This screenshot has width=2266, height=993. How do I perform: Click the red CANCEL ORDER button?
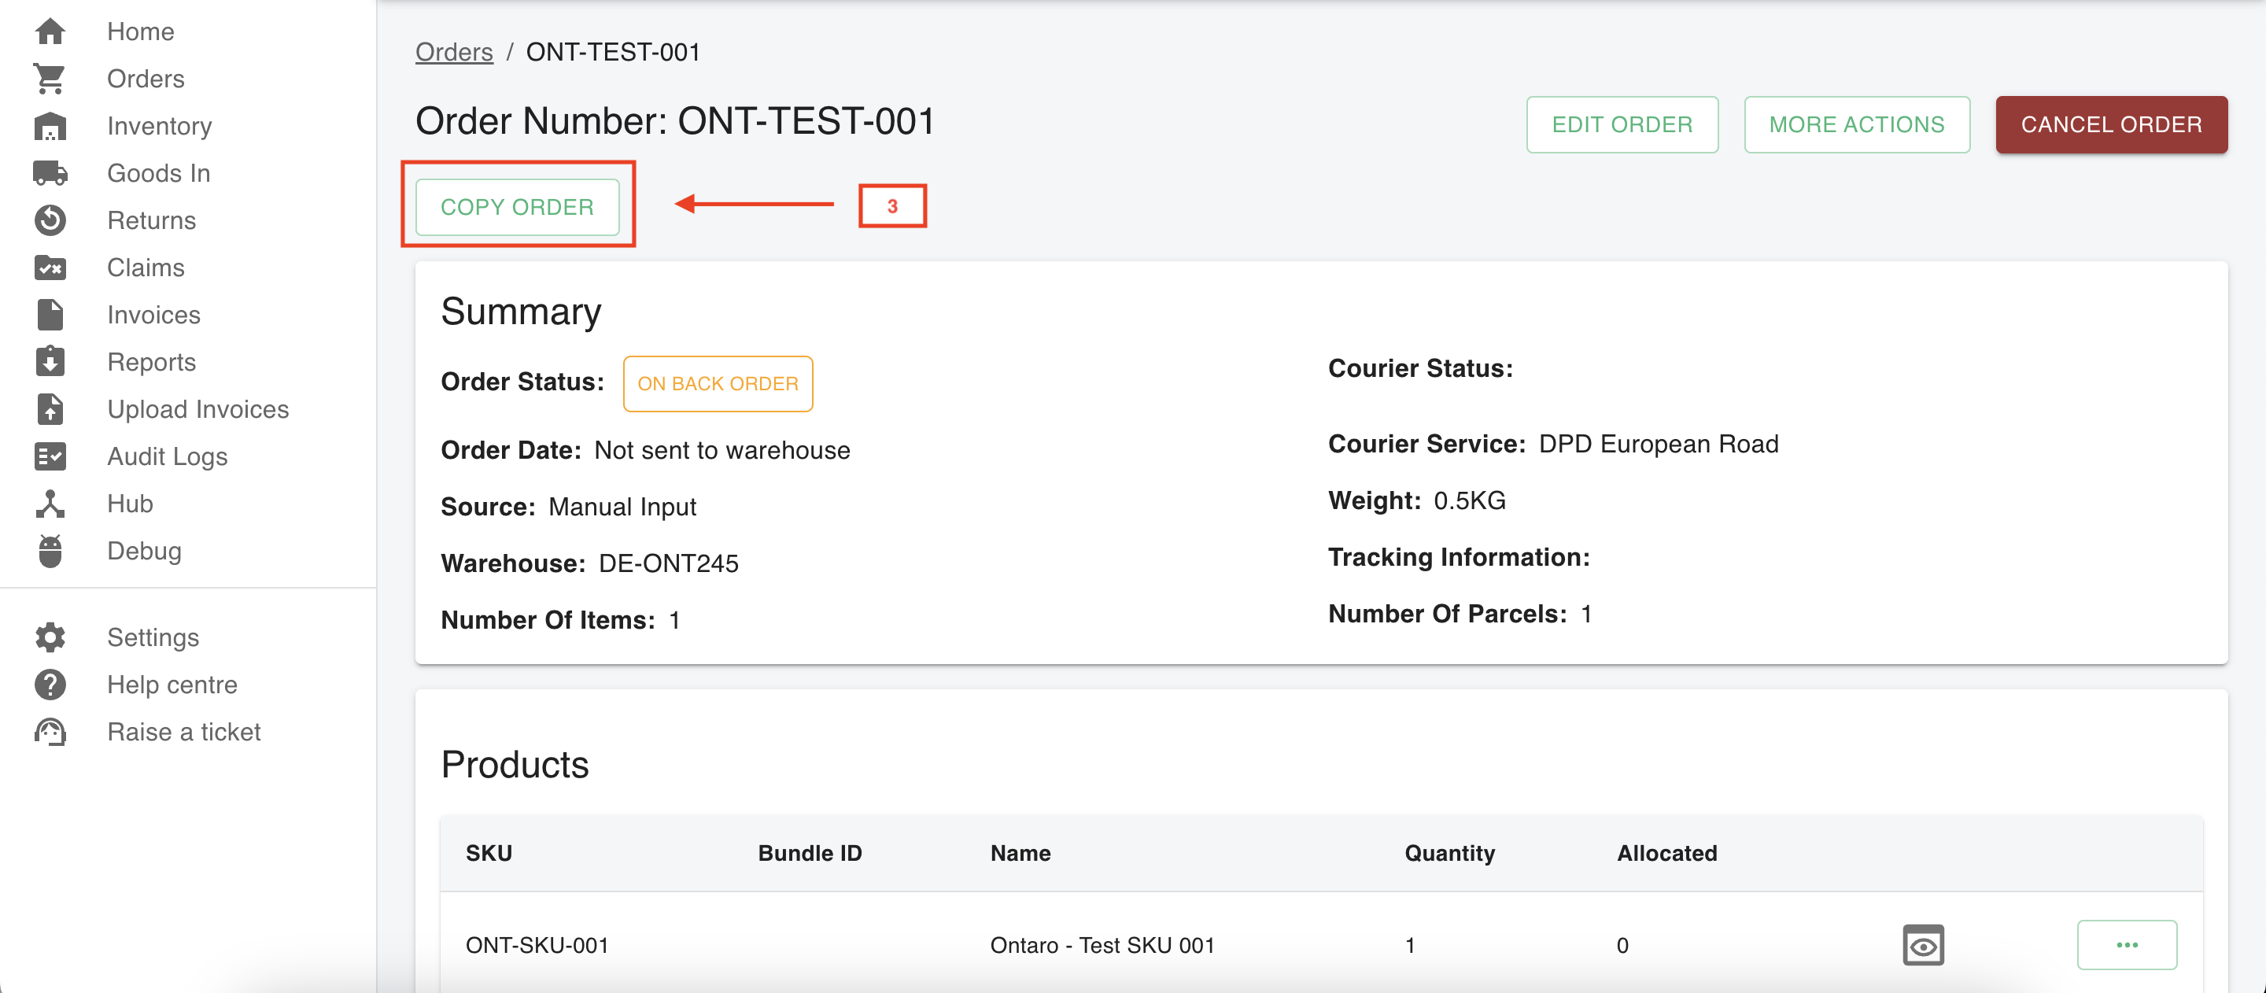2111,125
